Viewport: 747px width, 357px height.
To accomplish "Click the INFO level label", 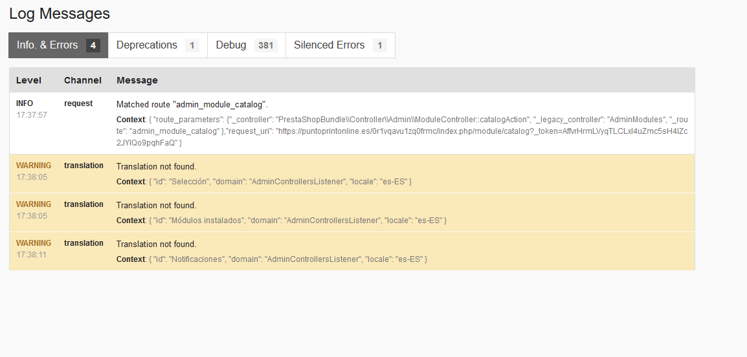I will pyautogui.click(x=25, y=103).
